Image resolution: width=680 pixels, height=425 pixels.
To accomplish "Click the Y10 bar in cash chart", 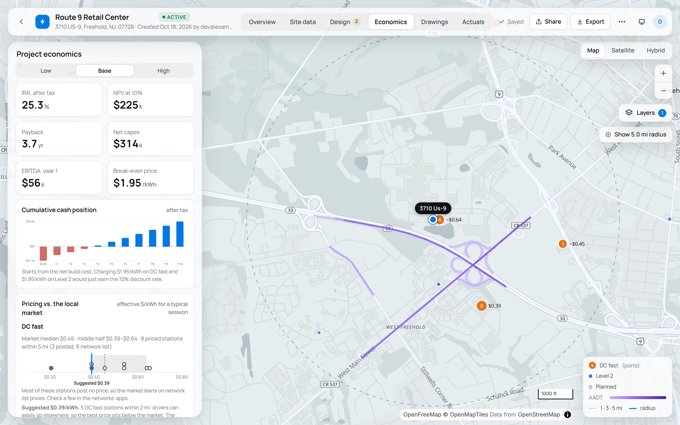I will point(180,234).
